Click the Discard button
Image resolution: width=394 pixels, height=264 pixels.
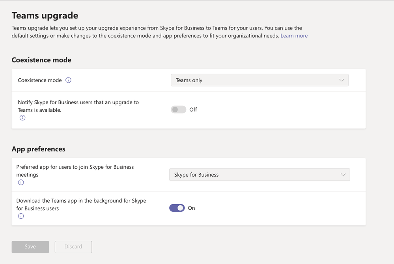click(73, 247)
